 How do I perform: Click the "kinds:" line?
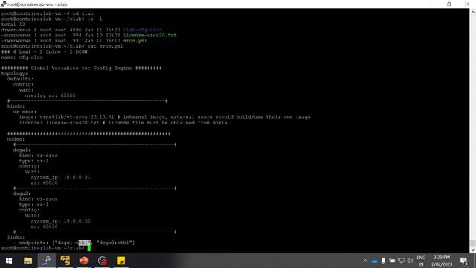click(x=16, y=106)
